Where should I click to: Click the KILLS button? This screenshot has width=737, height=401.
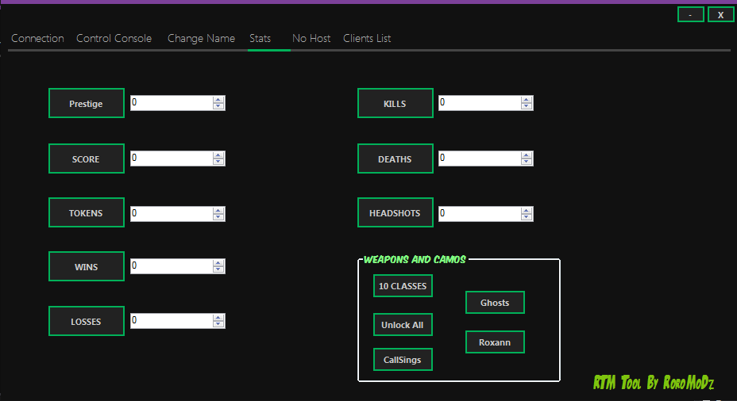[x=396, y=103]
